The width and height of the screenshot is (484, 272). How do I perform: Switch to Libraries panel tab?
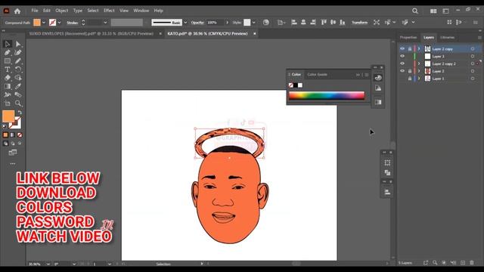click(x=447, y=38)
